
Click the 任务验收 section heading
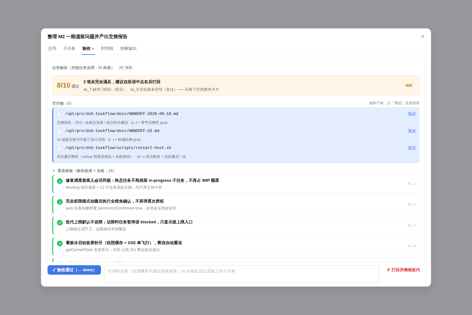(x=83, y=68)
